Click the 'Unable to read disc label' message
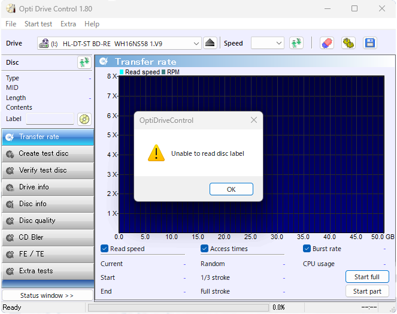This screenshot has height=314, width=397. click(208, 153)
